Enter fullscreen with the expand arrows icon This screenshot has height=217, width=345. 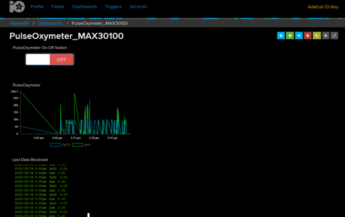335,36
